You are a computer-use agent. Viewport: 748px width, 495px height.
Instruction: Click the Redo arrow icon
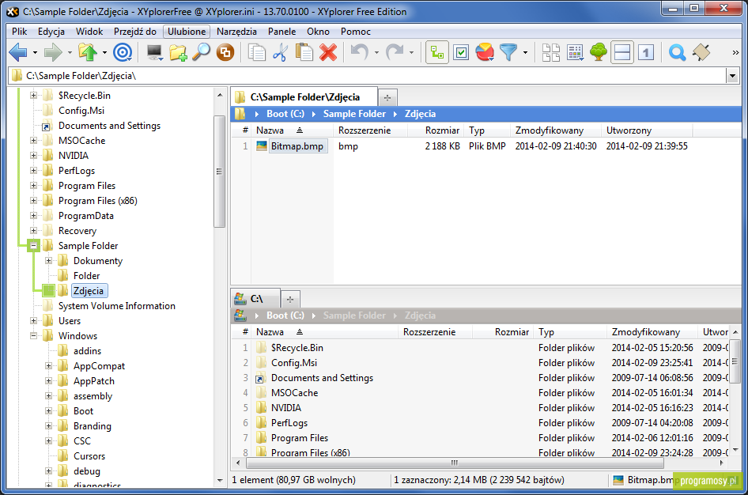[x=395, y=52]
